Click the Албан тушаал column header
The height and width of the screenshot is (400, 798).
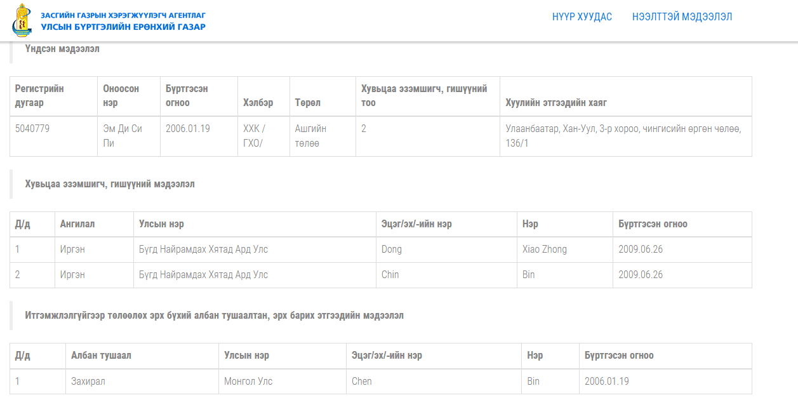coord(101,356)
